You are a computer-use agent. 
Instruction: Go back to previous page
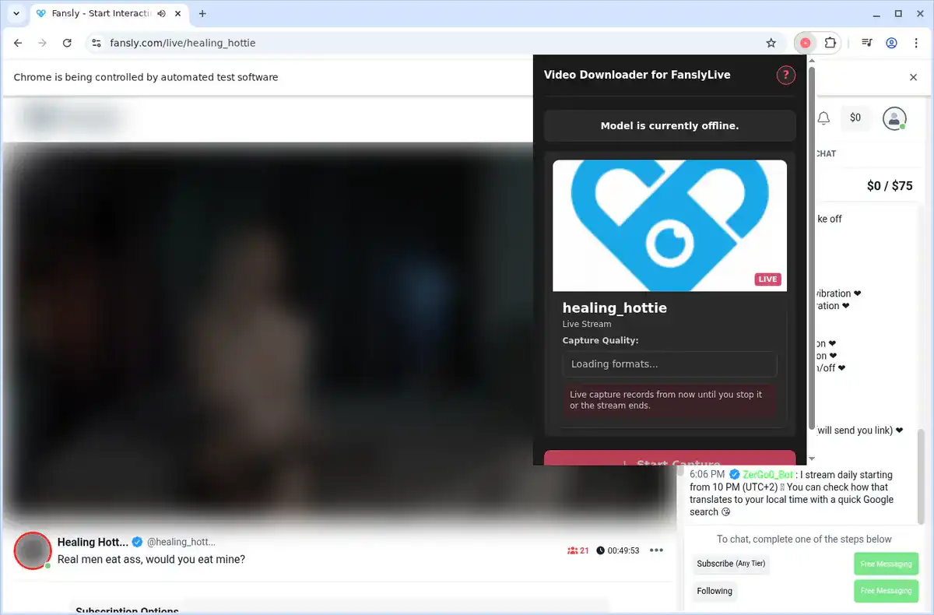point(19,43)
